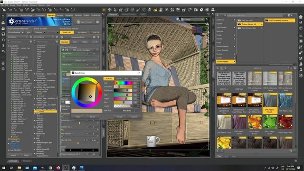Click the New file icon in left sidebar
Screen dimensions: 304x171
(3, 17)
